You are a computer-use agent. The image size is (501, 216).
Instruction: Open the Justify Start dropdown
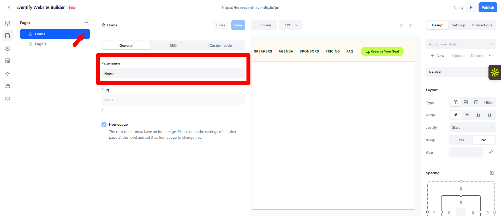(x=473, y=127)
